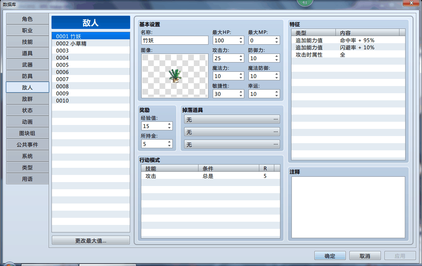Viewport: 422px width, 266px height.
Task: Confirm changes with the 确定 button
Action: (x=330, y=256)
